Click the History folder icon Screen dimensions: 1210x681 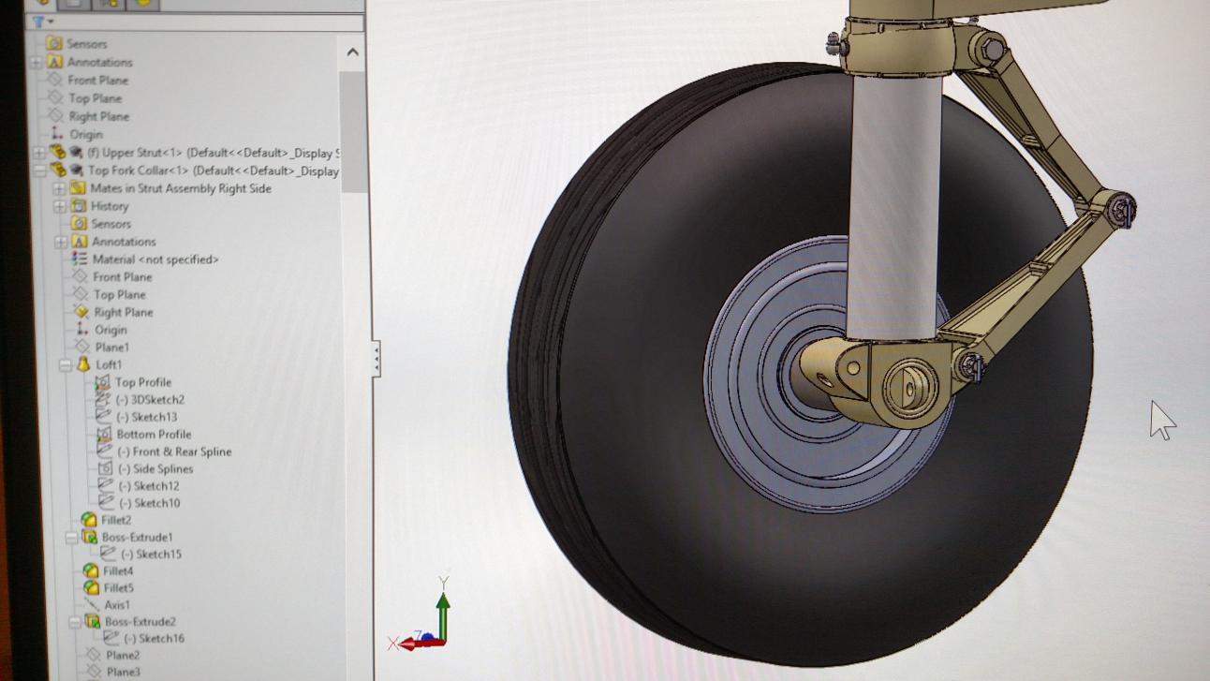pyautogui.click(x=78, y=206)
